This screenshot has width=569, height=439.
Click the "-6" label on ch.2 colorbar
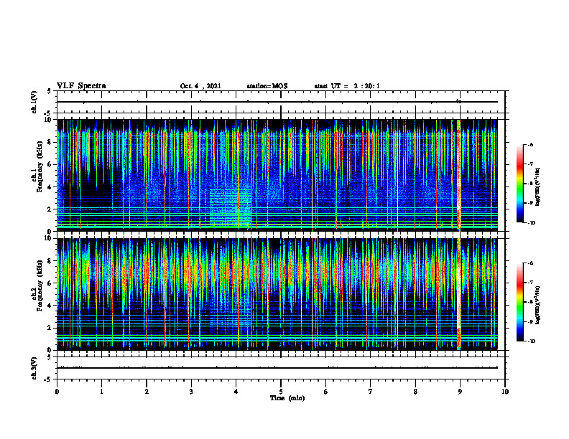[531, 263]
